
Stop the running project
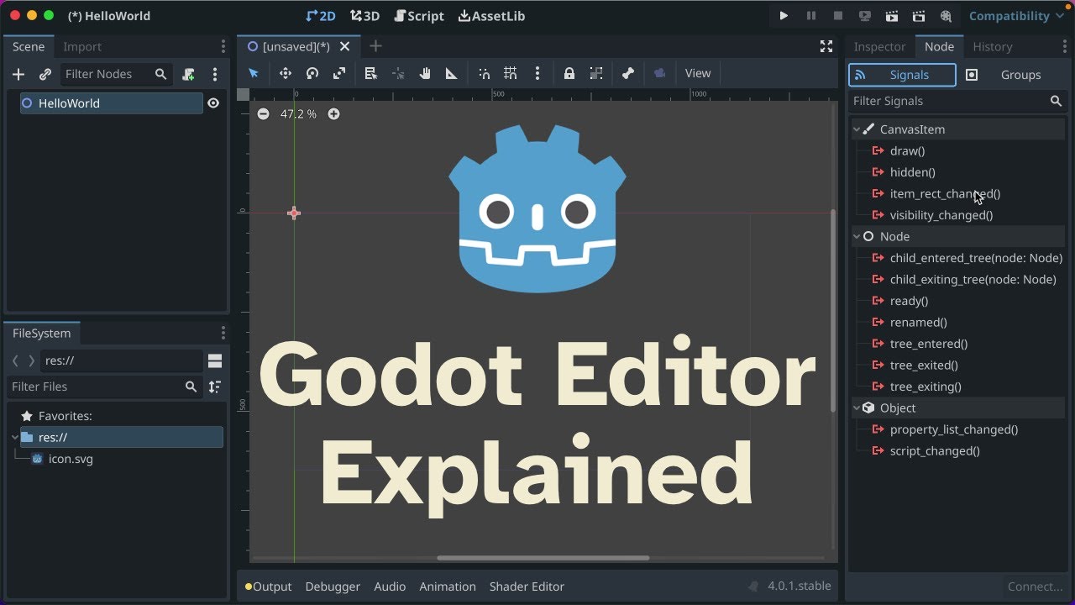tap(838, 16)
